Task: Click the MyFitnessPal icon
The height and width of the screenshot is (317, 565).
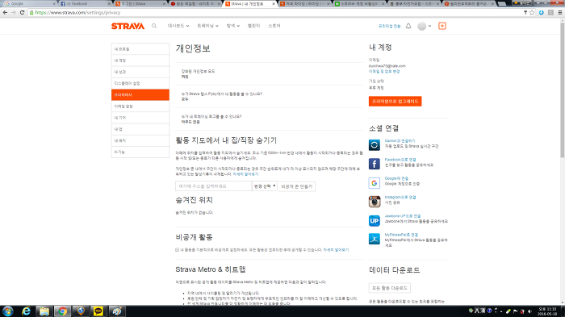Action: [x=375, y=239]
